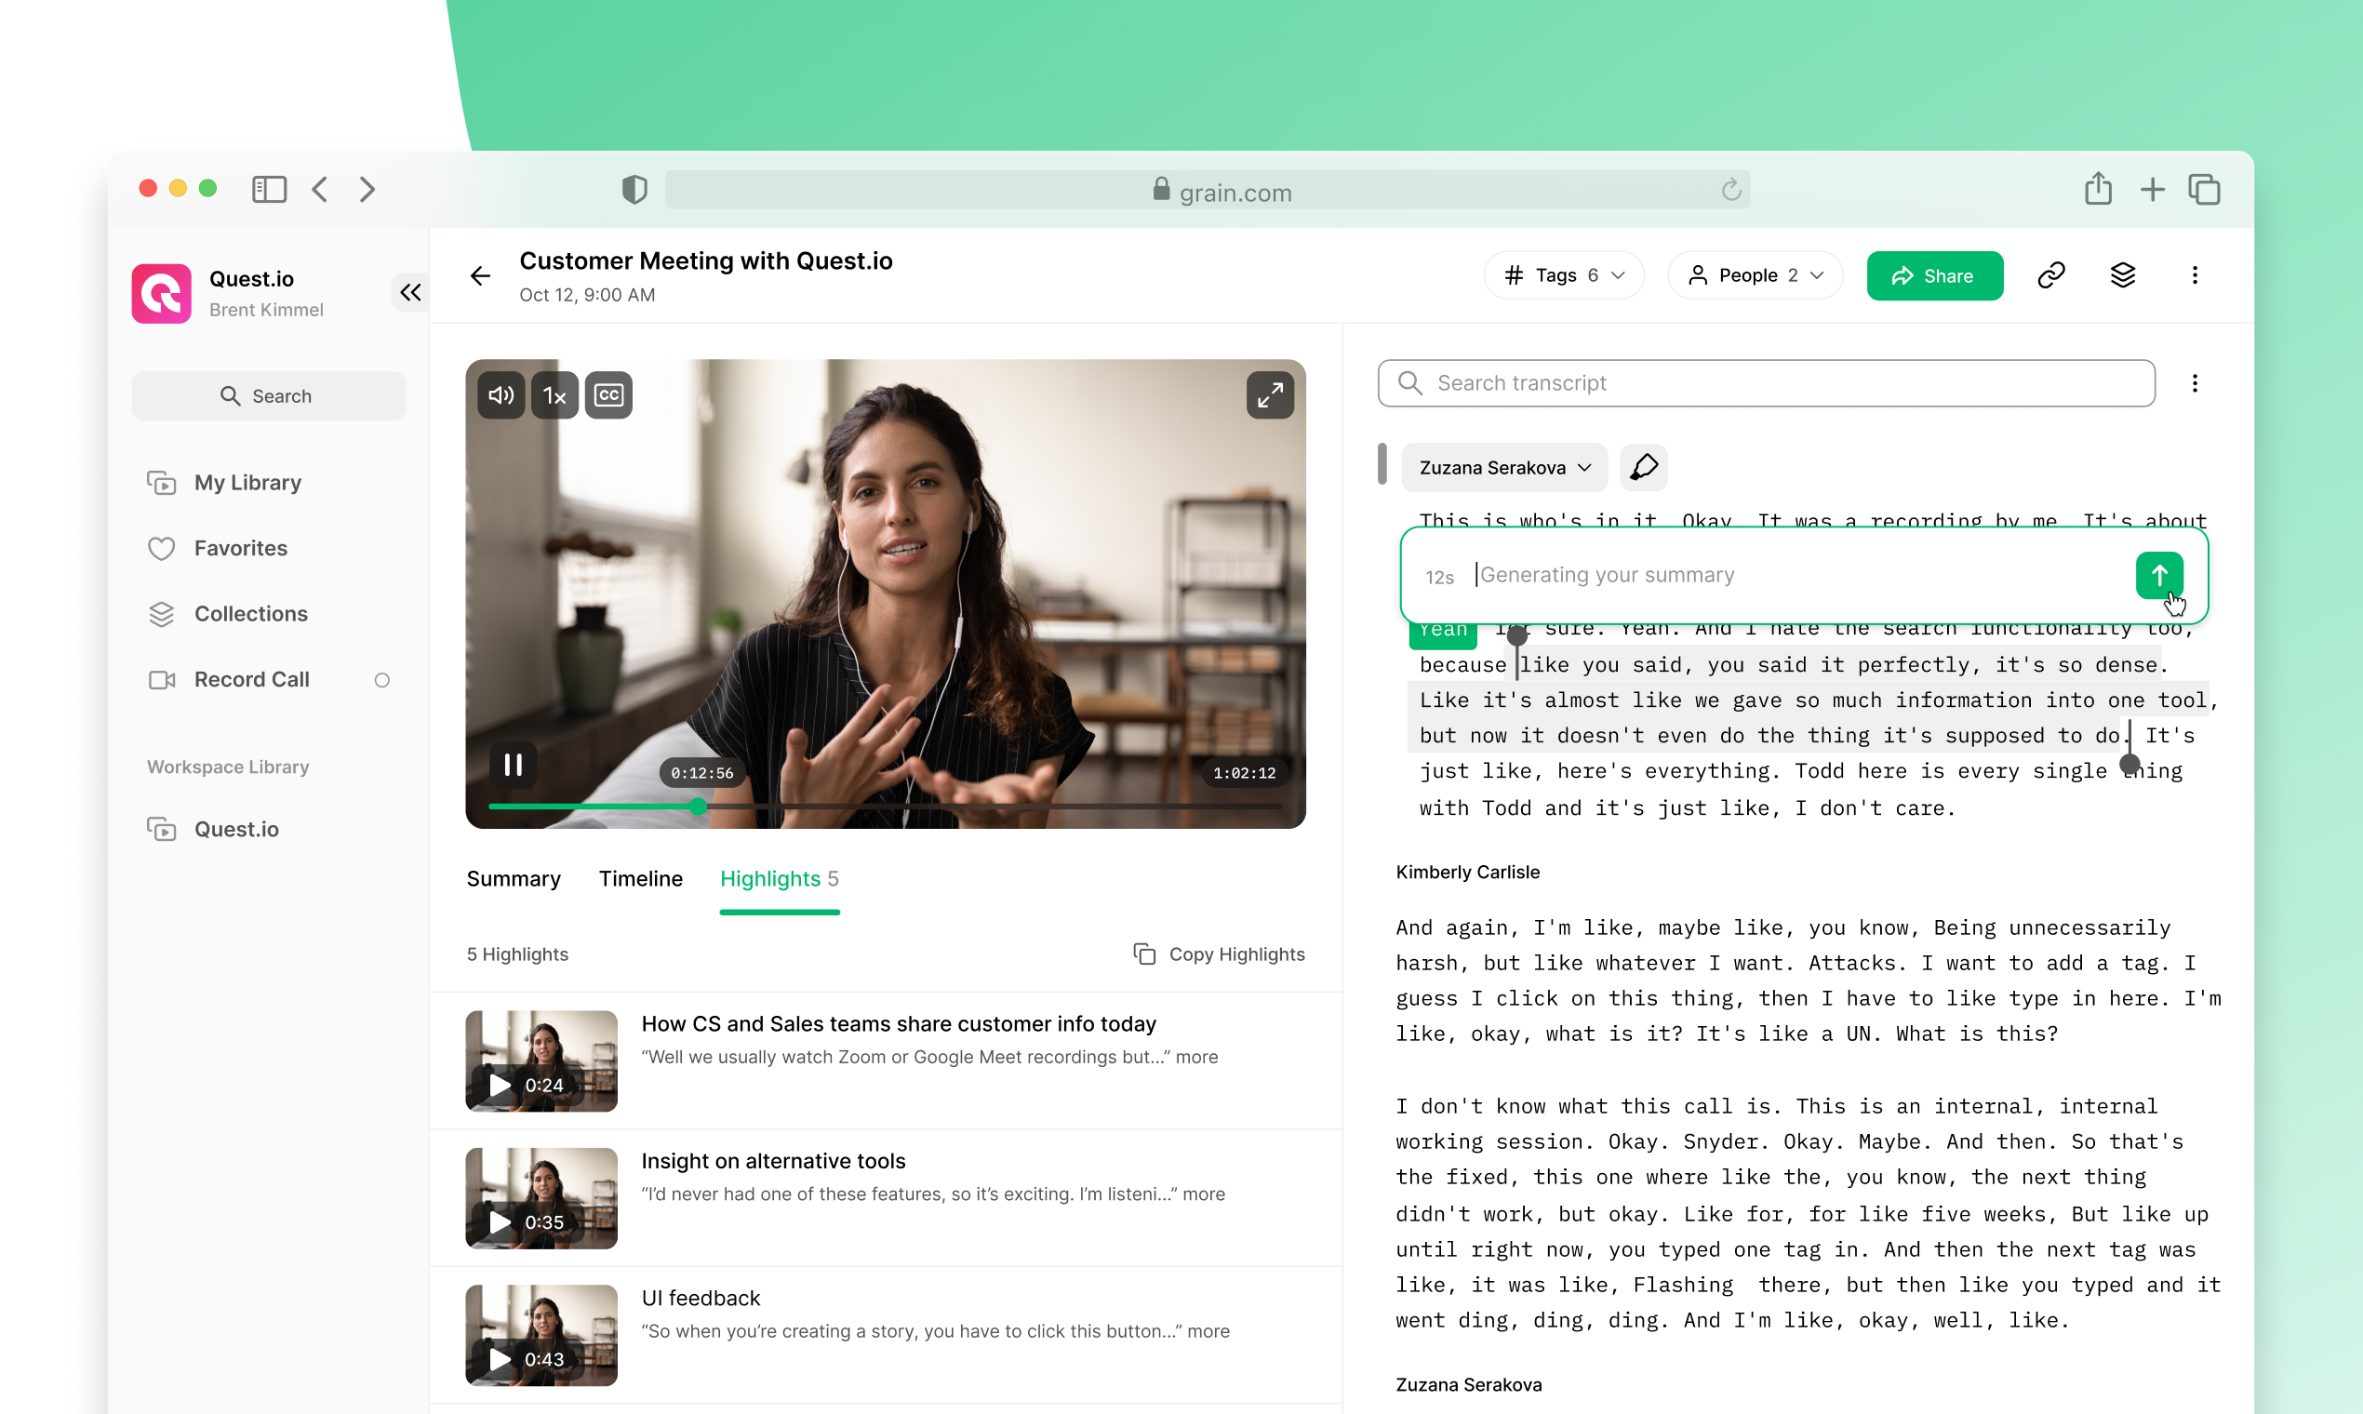Click the highlighter pen icon
Viewport: 2363px width, 1414px height.
(1645, 468)
